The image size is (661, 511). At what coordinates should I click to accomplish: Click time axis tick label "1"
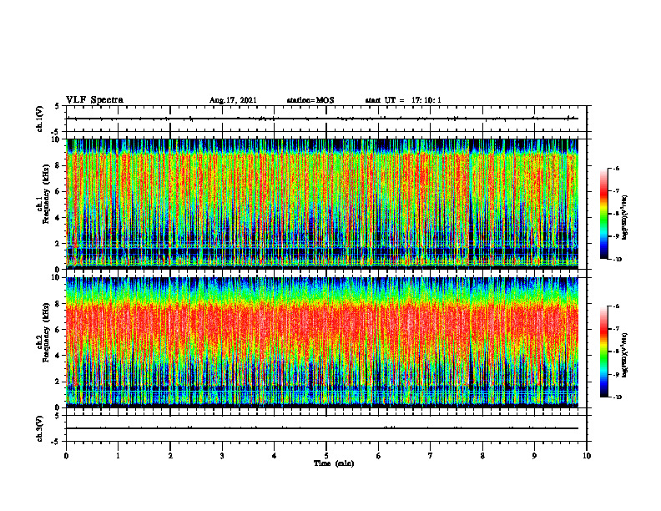tap(118, 456)
